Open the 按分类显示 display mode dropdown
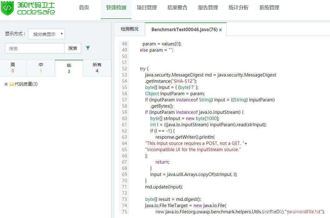Screen dimensions: 330x218 pyautogui.click(x=47, y=34)
